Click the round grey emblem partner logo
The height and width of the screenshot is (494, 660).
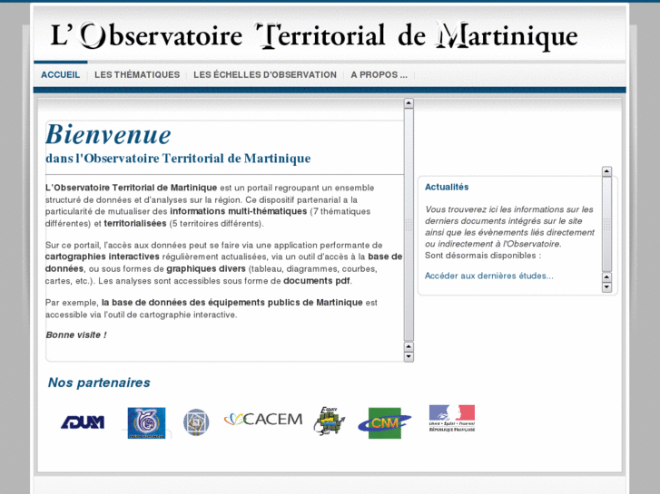pos(196,421)
